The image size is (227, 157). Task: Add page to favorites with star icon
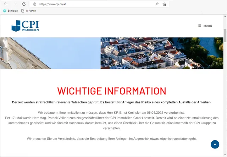point(164,4)
